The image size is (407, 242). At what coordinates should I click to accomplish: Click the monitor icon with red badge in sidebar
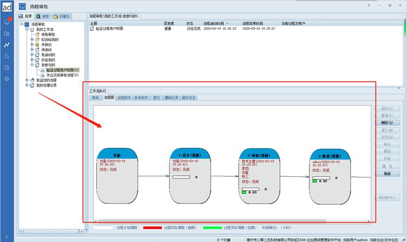tap(7, 22)
